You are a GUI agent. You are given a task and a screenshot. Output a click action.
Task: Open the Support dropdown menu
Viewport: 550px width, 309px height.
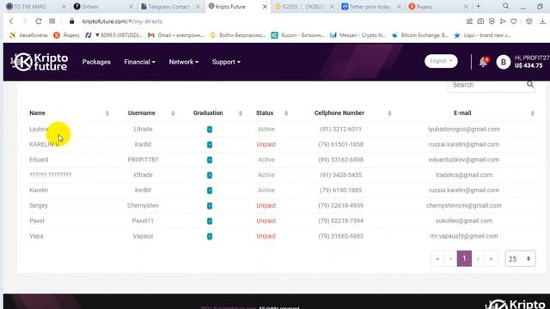click(226, 62)
